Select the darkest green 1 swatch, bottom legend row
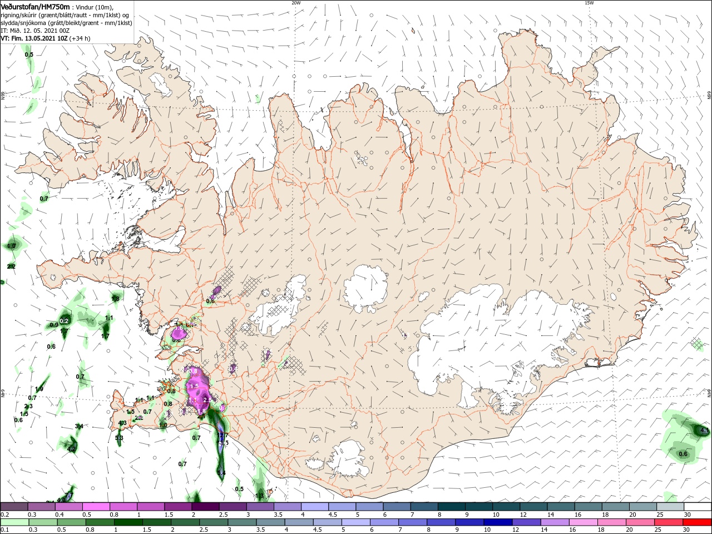 128,522
